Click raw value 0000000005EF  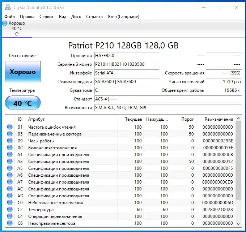pos(218,148)
